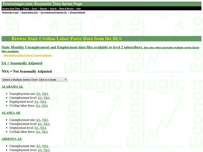Open Alabama Employment level NSA series
This screenshot has height=152, width=203.
[x=43, y=102]
